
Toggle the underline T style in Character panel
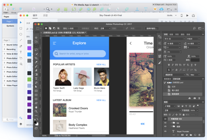click(x=191, y=65)
